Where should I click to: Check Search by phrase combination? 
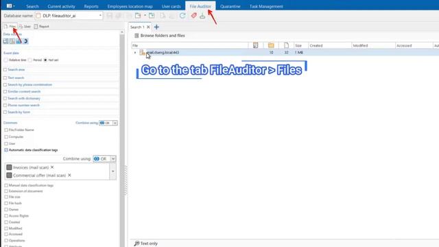click(x=5, y=84)
